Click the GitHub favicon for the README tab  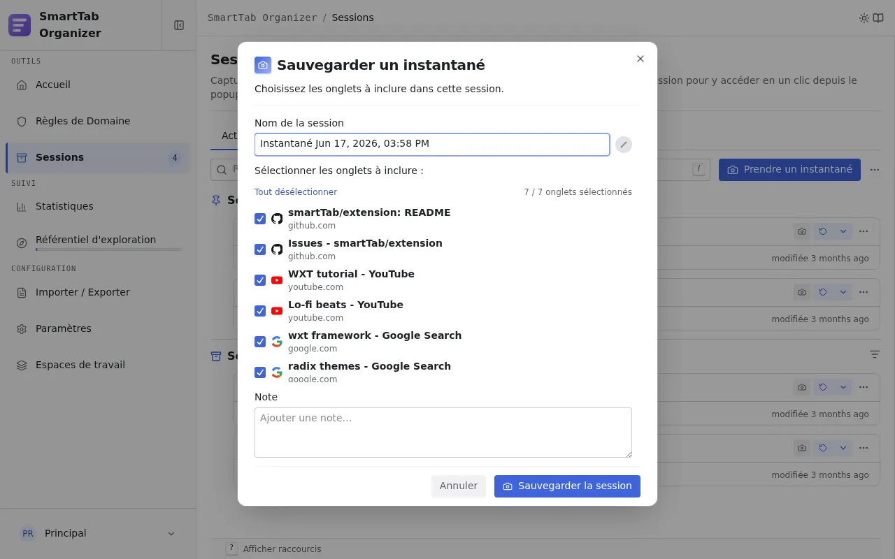pos(277,219)
